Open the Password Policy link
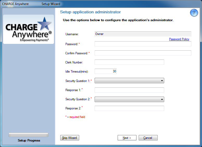Image resolution: width=202 pixels, height=147 pixels. click(x=179, y=39)
